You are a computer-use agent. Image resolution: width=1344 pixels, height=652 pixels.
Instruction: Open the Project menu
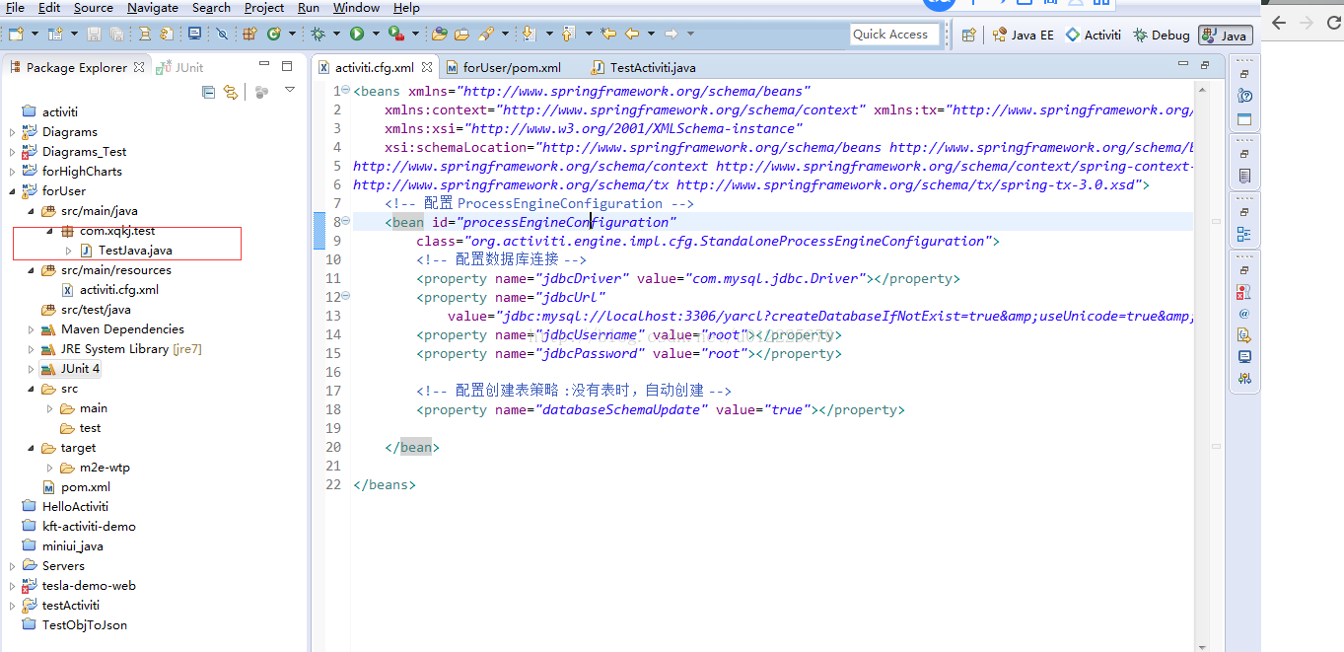[264, 8]
